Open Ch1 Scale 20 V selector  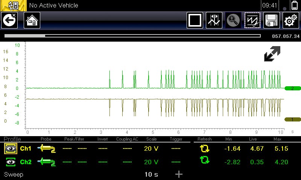tap(152, 149)
